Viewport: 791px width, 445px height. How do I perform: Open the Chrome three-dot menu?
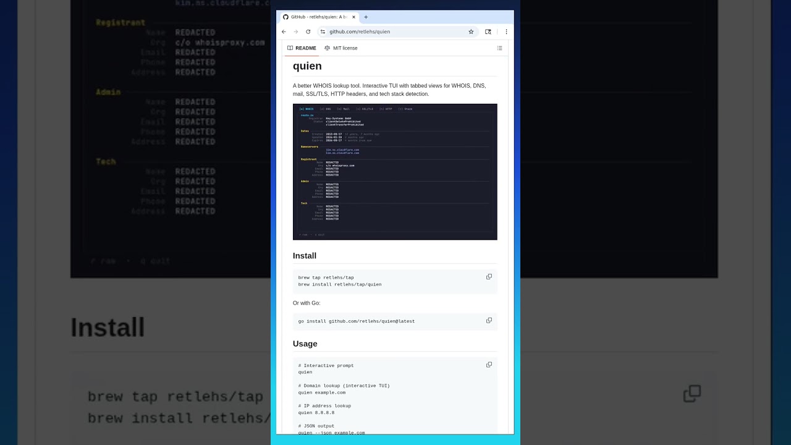pyautogui.click(x=506, y=32)
